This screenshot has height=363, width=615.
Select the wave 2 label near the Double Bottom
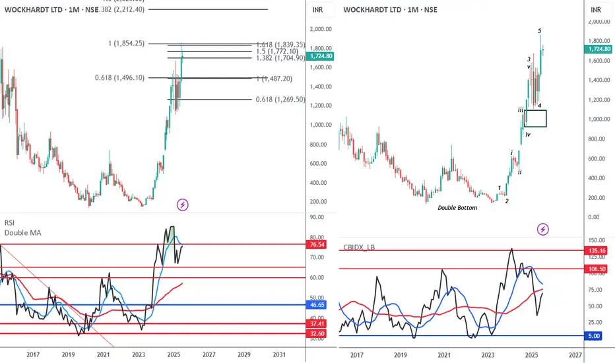pyautogui.click(x=507, y=201)
